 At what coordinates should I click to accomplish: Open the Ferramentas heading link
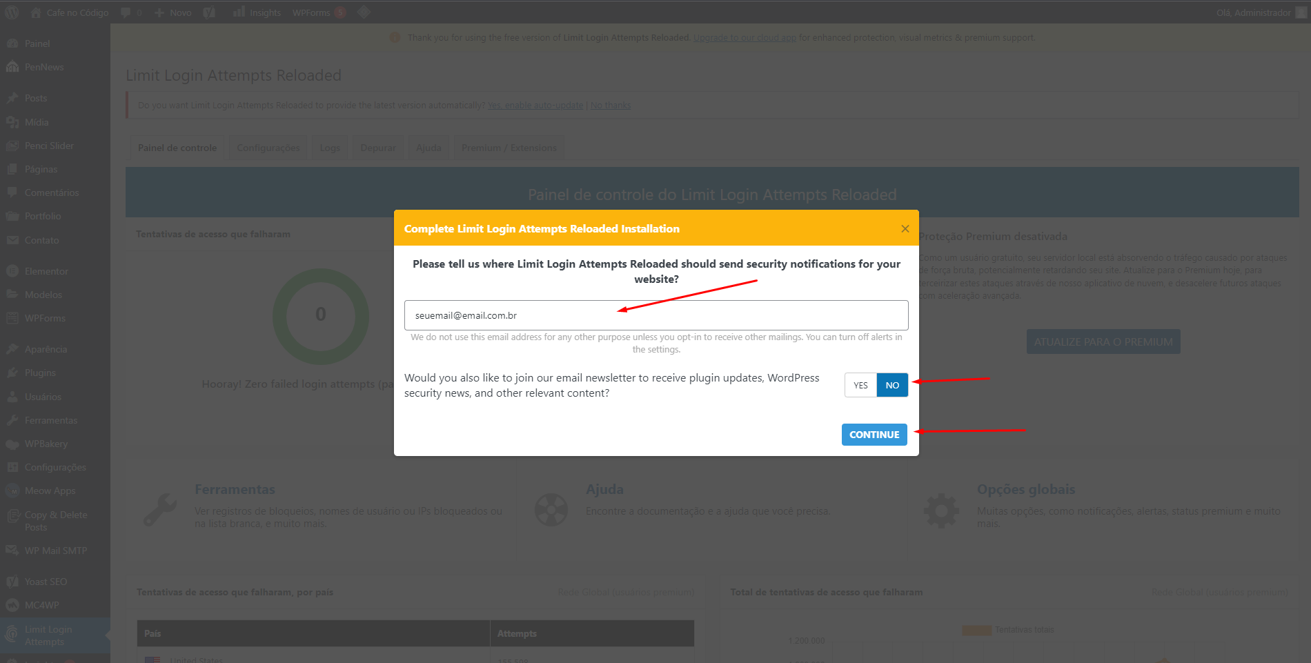tap(235, 489)
